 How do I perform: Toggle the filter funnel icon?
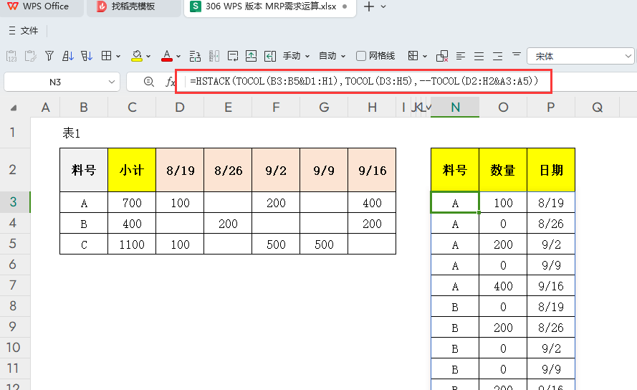(x=49, y=56)
